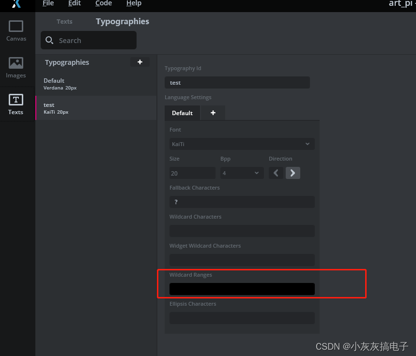Set text direction to left arrow
The image size is (416, 356).
coord(276,173)
